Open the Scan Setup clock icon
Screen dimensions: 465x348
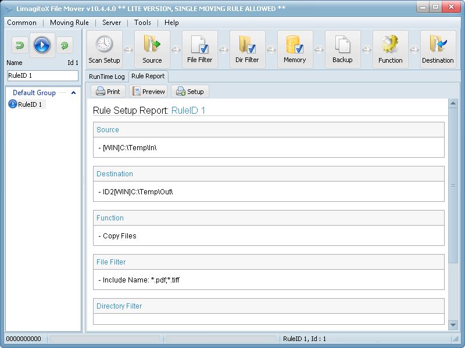click(105, 49)
